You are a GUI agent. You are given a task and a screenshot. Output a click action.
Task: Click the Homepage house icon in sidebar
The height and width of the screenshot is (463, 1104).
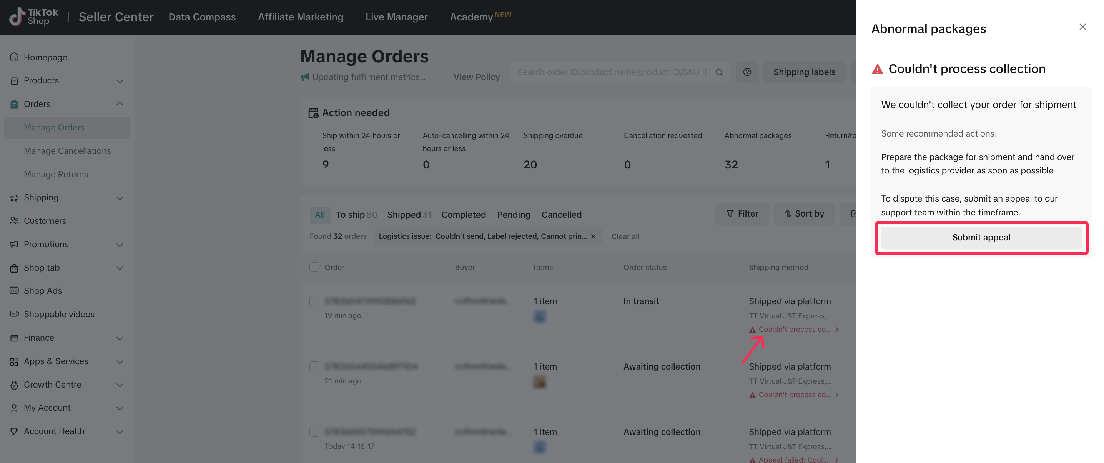14,57
